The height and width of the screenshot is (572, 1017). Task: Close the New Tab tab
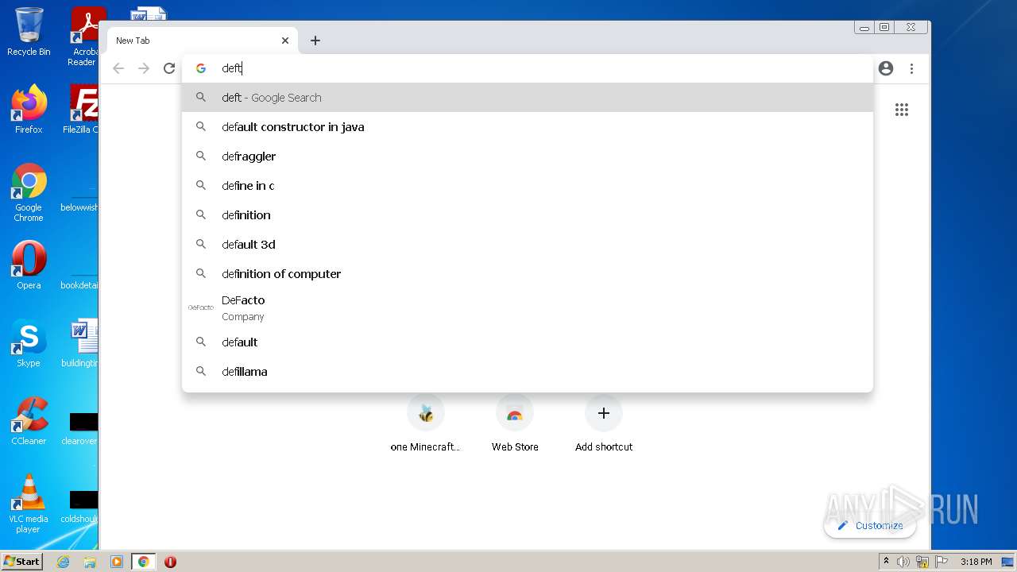[285, 41]
